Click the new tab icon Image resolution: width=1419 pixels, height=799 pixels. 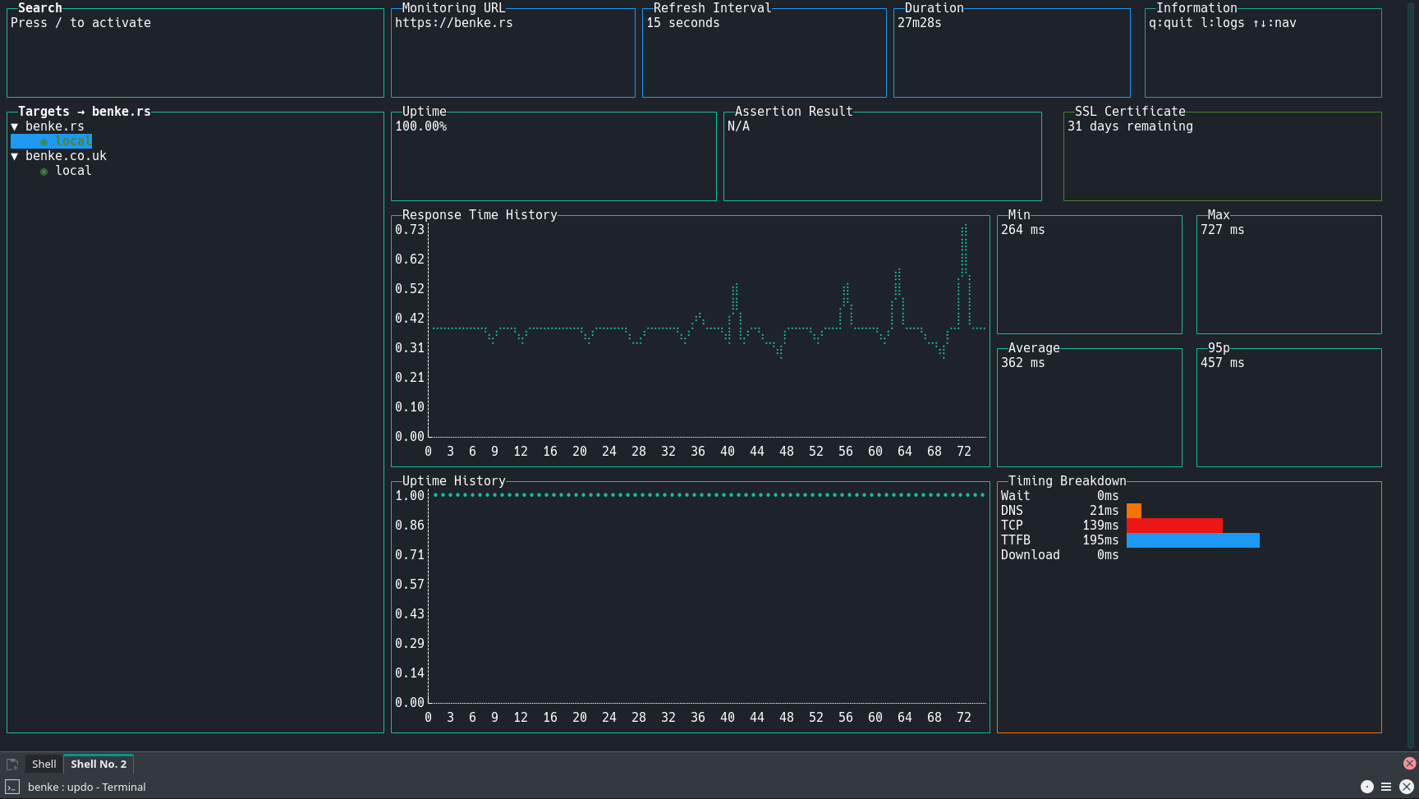click(12, 764)
